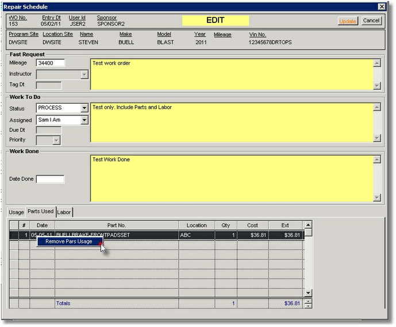Viewport: 396px width, 327px height.
Task: Select Remove Pars Usage from context menu
Action: 68,241
